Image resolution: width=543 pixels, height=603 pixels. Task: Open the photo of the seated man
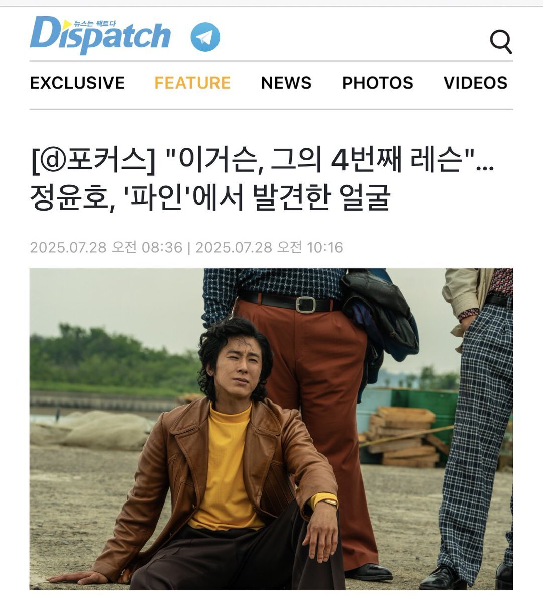271,429
